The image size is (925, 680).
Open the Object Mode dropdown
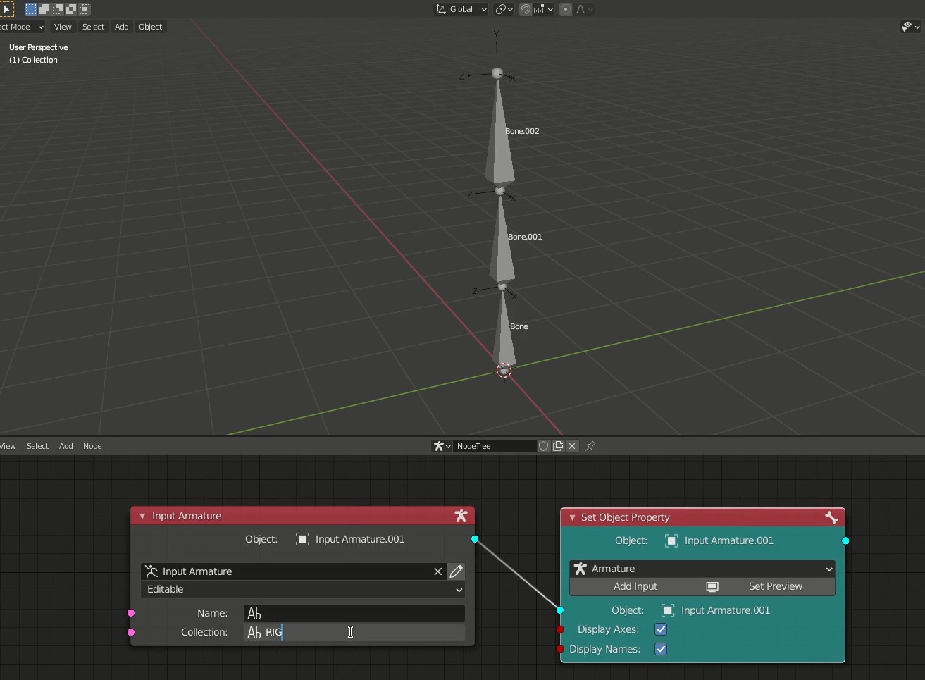tap(22, 27)
